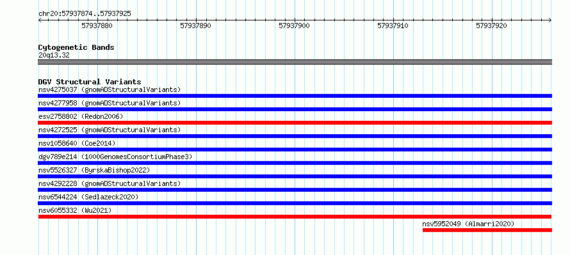Viewport: 570px width, 255px height.
Task: Select the blue bar under nsv4275037
Action: (x=295, y=96)
